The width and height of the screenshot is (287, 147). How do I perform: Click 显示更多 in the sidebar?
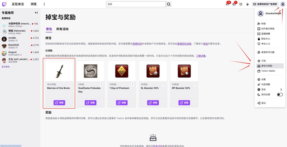6,67
